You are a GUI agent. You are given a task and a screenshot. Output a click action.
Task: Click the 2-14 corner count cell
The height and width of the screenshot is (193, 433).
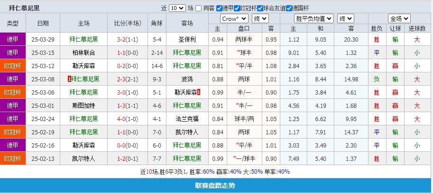pos(157,53)
